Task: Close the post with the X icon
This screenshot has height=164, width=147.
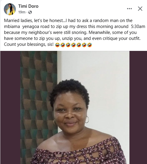Action: click(140, 9)
